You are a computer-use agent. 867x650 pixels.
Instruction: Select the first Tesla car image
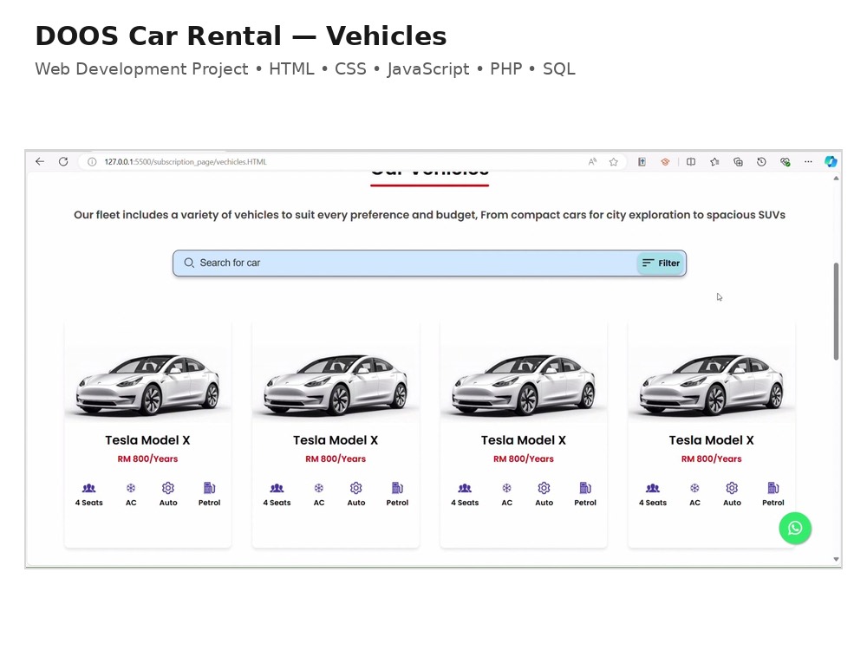tap(147, 385)
